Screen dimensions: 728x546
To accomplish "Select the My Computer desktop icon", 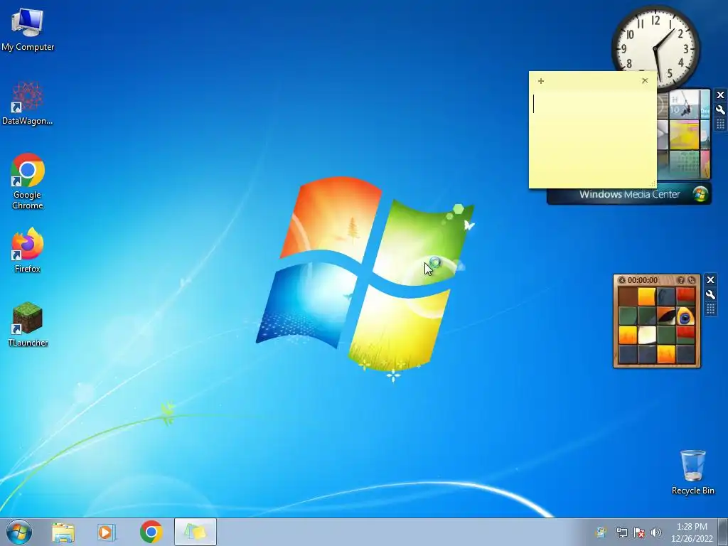I will 28,29.
